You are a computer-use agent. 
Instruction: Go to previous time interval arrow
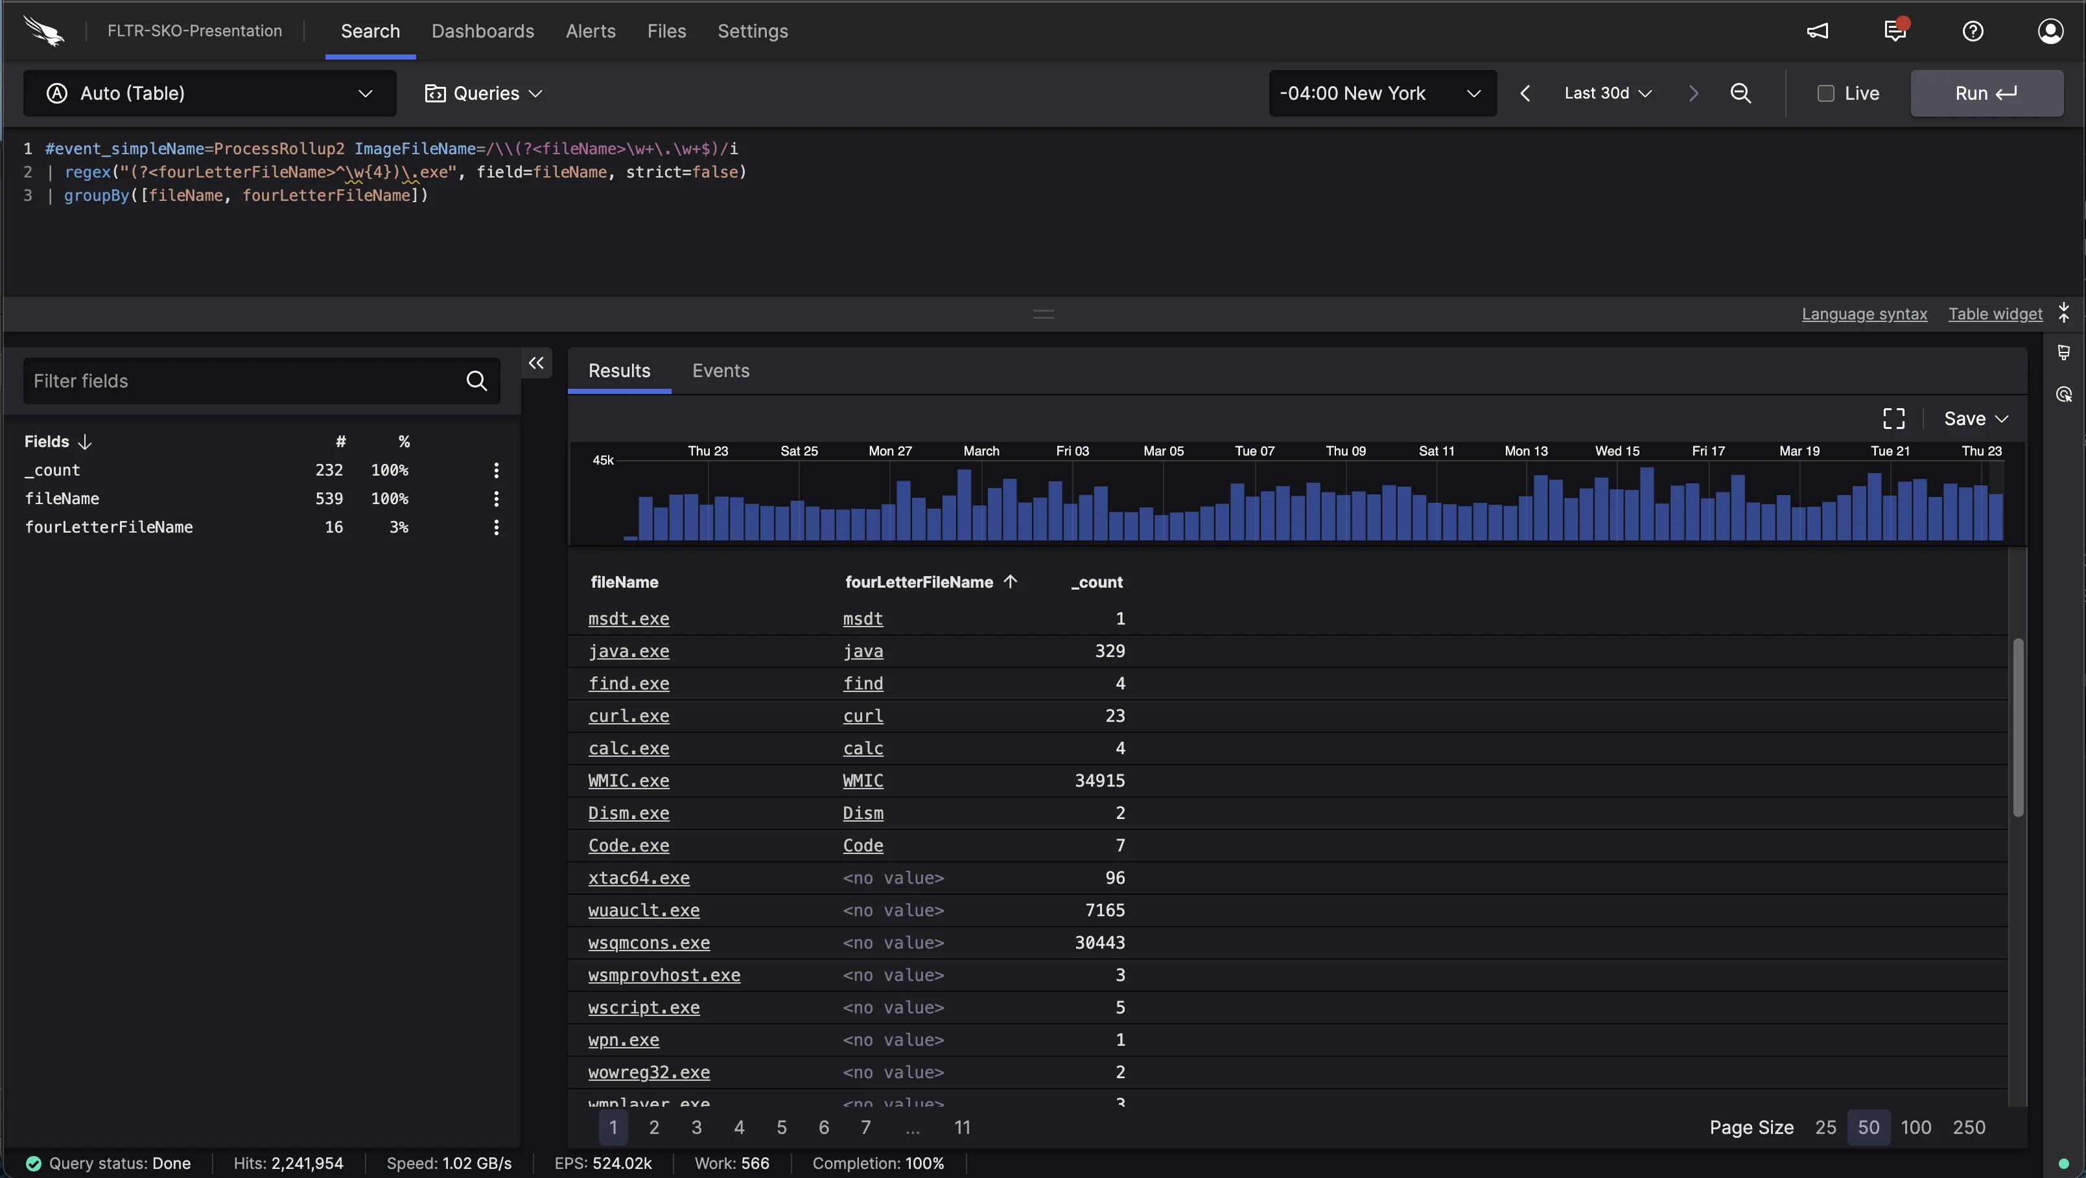click(1525, 93)
